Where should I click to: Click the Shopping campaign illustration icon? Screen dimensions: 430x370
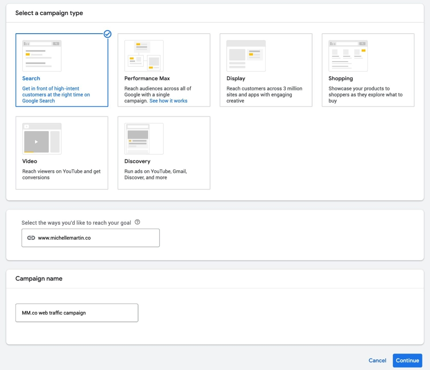coord(348,56)
